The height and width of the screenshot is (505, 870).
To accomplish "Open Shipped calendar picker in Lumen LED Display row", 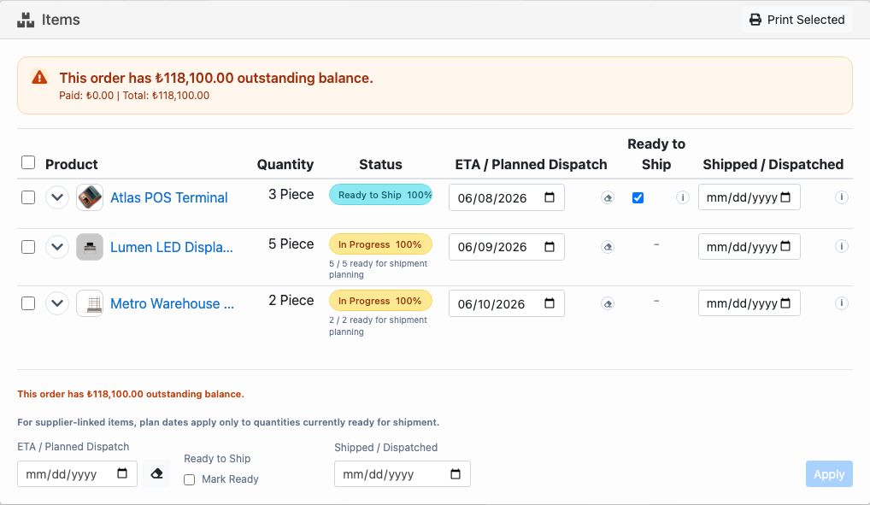I will [x=785, y=246].
